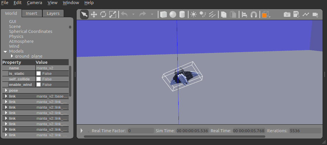Click the world tree vertical scrollbar
327x145 pixels.
(x=70, y=27)
